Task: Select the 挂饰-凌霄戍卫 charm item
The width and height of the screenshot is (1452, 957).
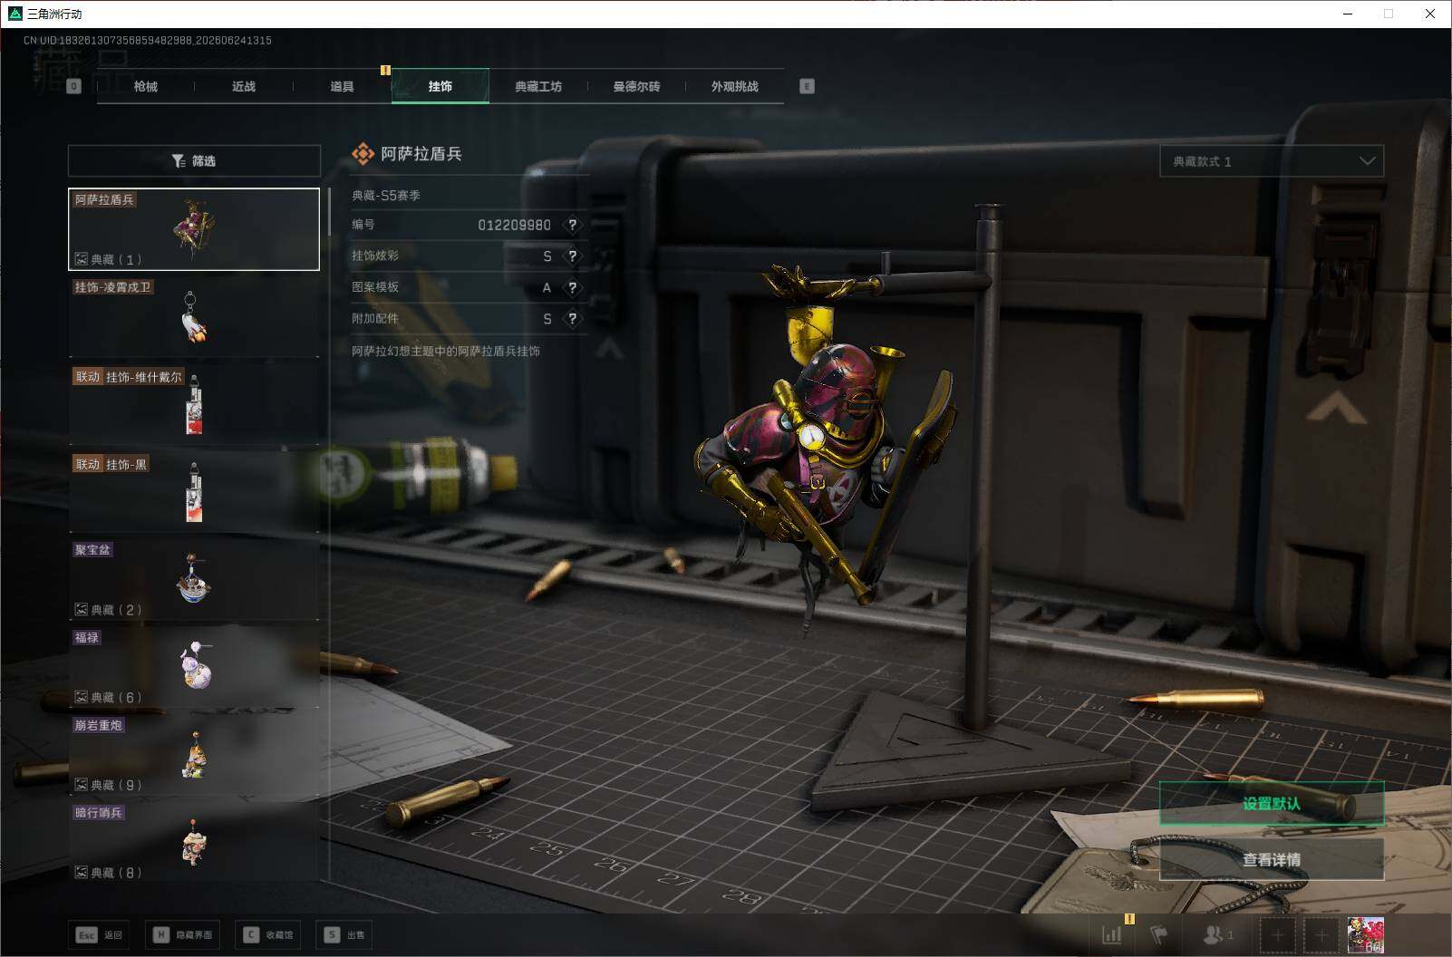Action: [x=194, y=316]
